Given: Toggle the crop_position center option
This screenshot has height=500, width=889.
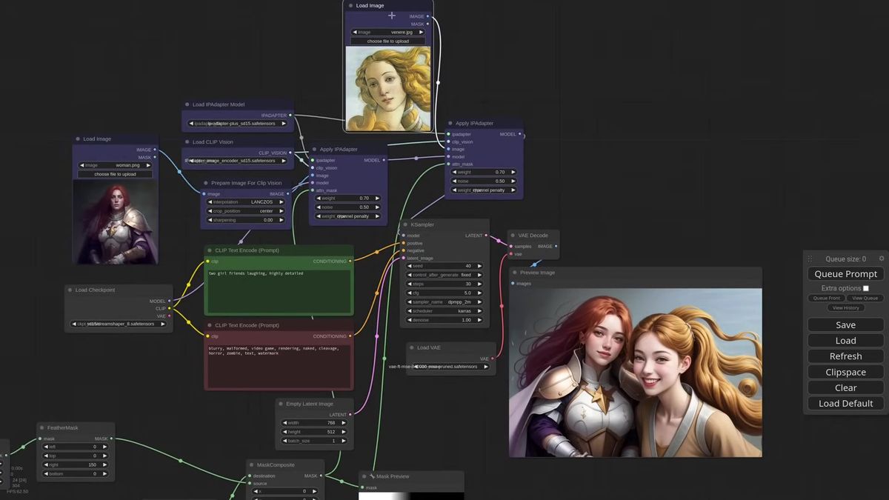Looking at the screenshot, I should coord(242,211).
